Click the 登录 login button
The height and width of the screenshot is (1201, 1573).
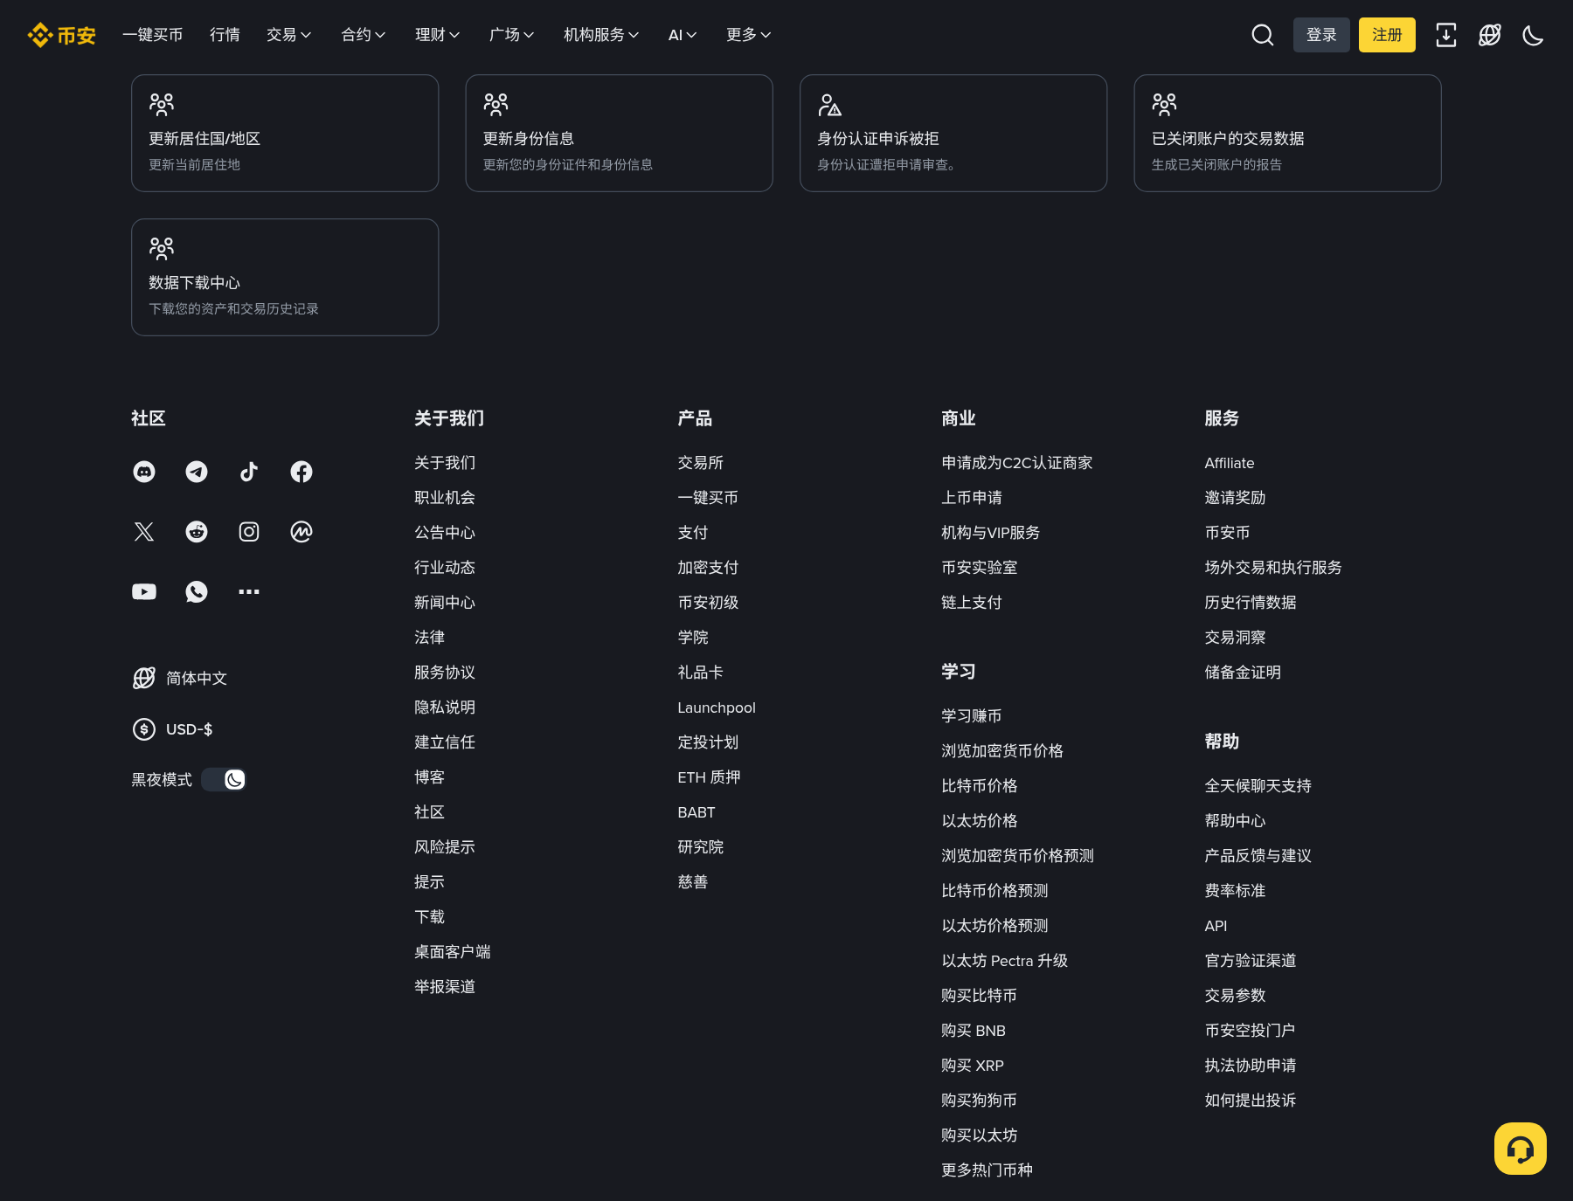(1321, 35)
